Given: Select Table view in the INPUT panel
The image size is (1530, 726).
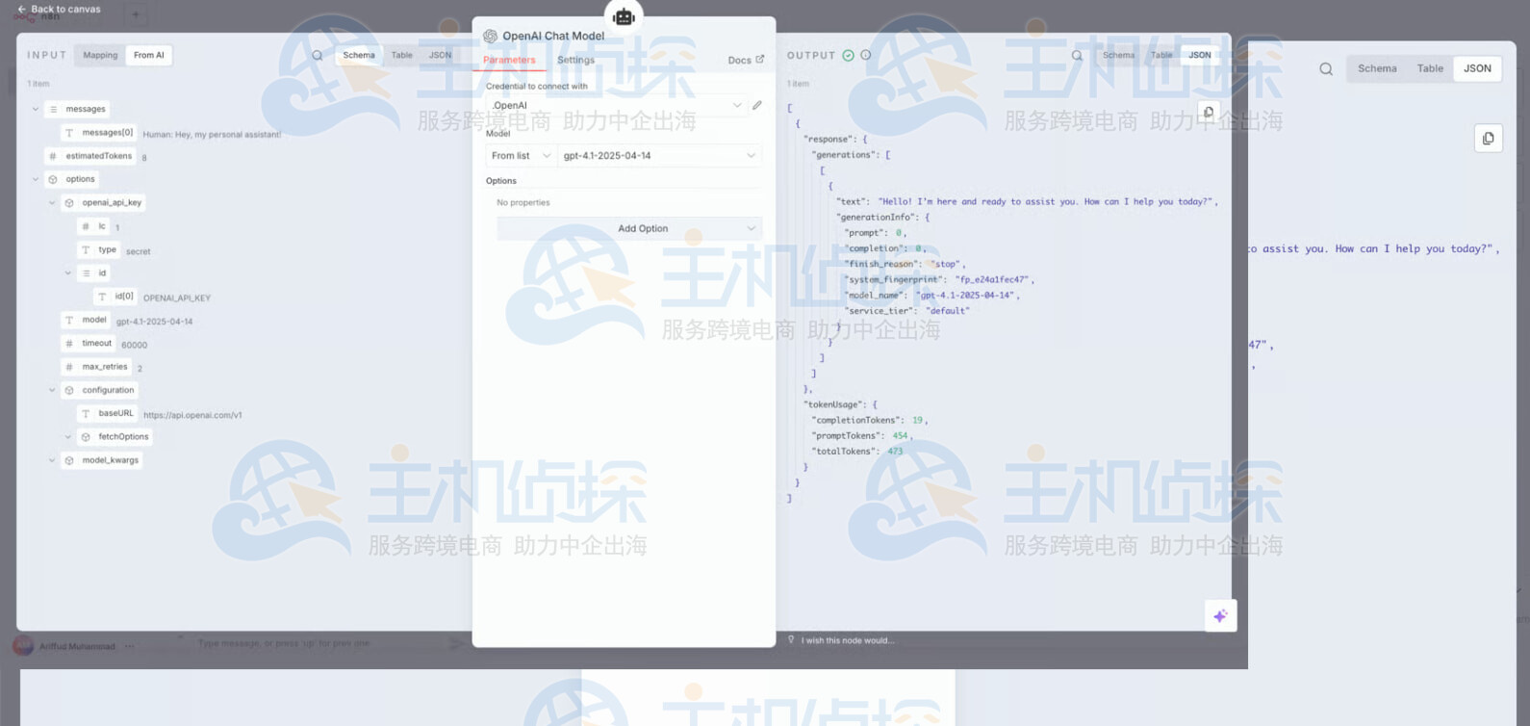Looking at the screenshot, I should point(401,55).
